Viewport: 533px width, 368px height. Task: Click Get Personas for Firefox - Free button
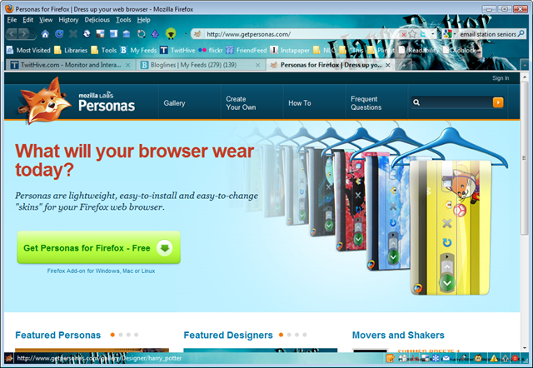pos(98,248)
